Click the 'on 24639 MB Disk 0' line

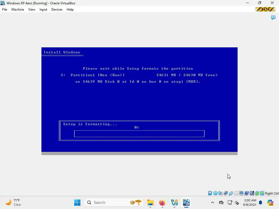coord(138,82)
